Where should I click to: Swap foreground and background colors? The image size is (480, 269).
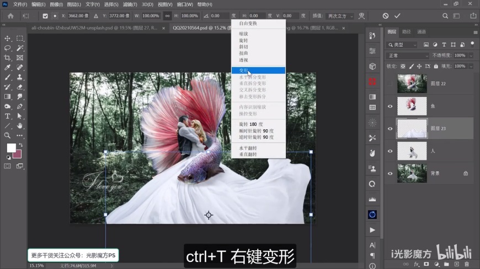[20, 145]
